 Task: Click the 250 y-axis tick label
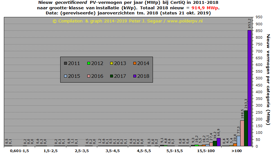259,112
